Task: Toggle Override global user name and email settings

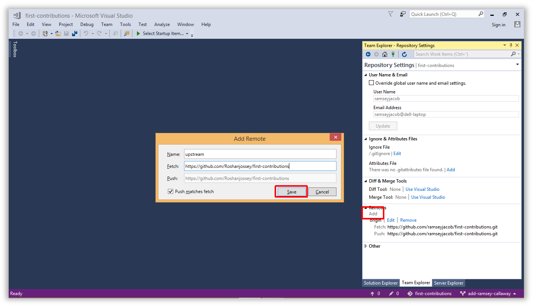Action: 372,83
